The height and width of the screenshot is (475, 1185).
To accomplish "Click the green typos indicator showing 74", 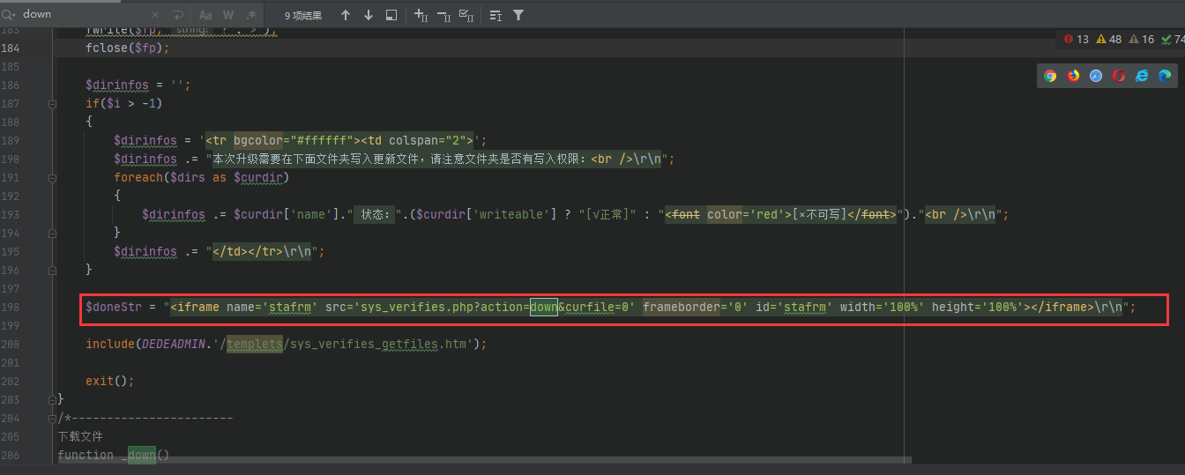I will click(x=1173, y=39).
